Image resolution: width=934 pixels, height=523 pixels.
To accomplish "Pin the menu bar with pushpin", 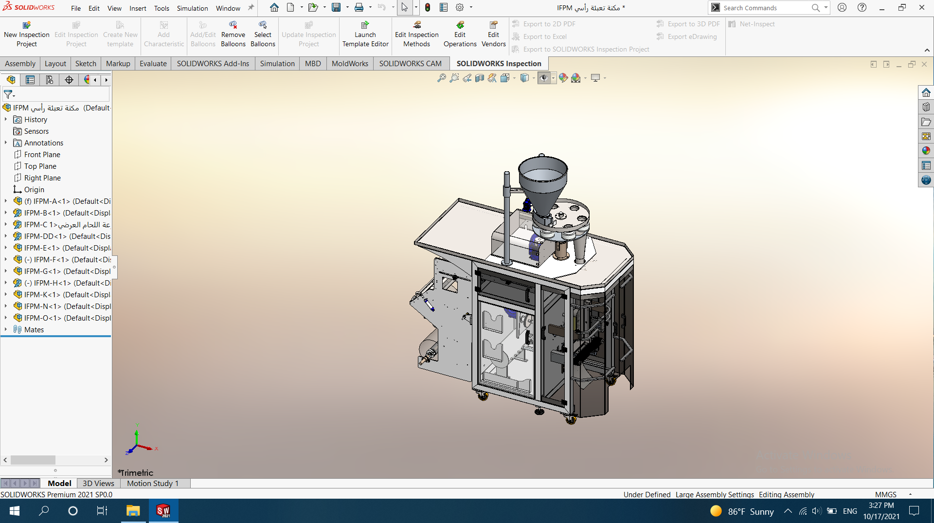I will point(251,8).
